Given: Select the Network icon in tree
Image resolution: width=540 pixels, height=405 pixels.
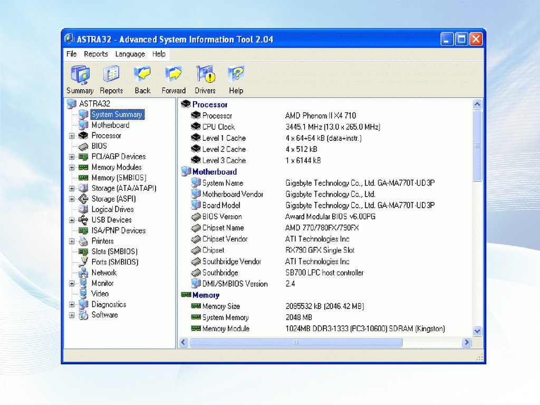Looking at the screenshot, I should coord(83,273).
